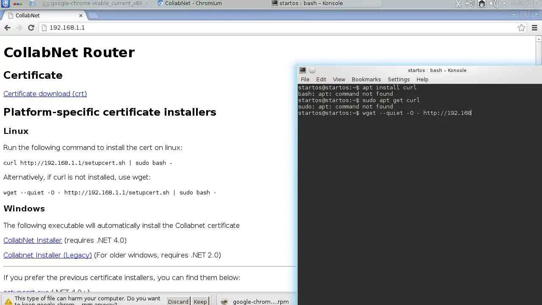Click the Linux heading on the page
This screenshot has height=305, width=542.
click(x=16, y=131)
